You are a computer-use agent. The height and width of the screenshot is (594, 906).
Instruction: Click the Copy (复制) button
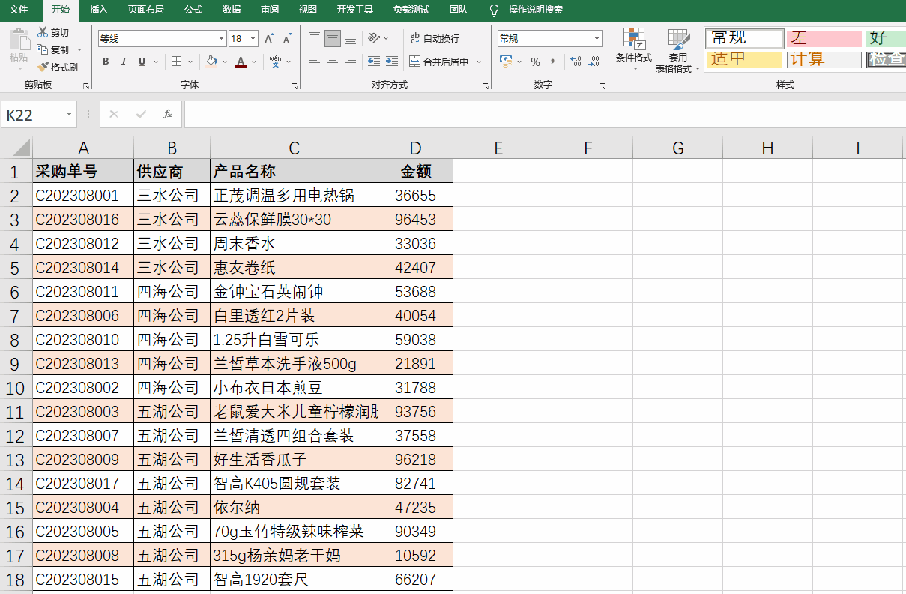54,49
